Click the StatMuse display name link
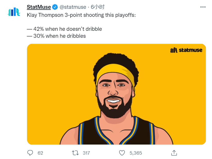The image size is (212, 159). tap(39, 7)
